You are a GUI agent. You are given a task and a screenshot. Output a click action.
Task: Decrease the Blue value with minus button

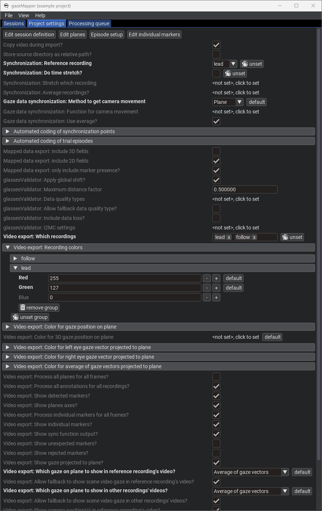coord(207,297)
